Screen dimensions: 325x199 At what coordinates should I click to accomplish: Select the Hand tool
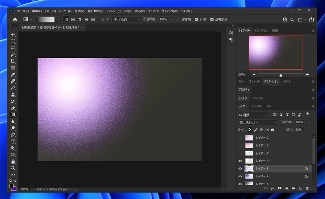click(x=13, y=162)
